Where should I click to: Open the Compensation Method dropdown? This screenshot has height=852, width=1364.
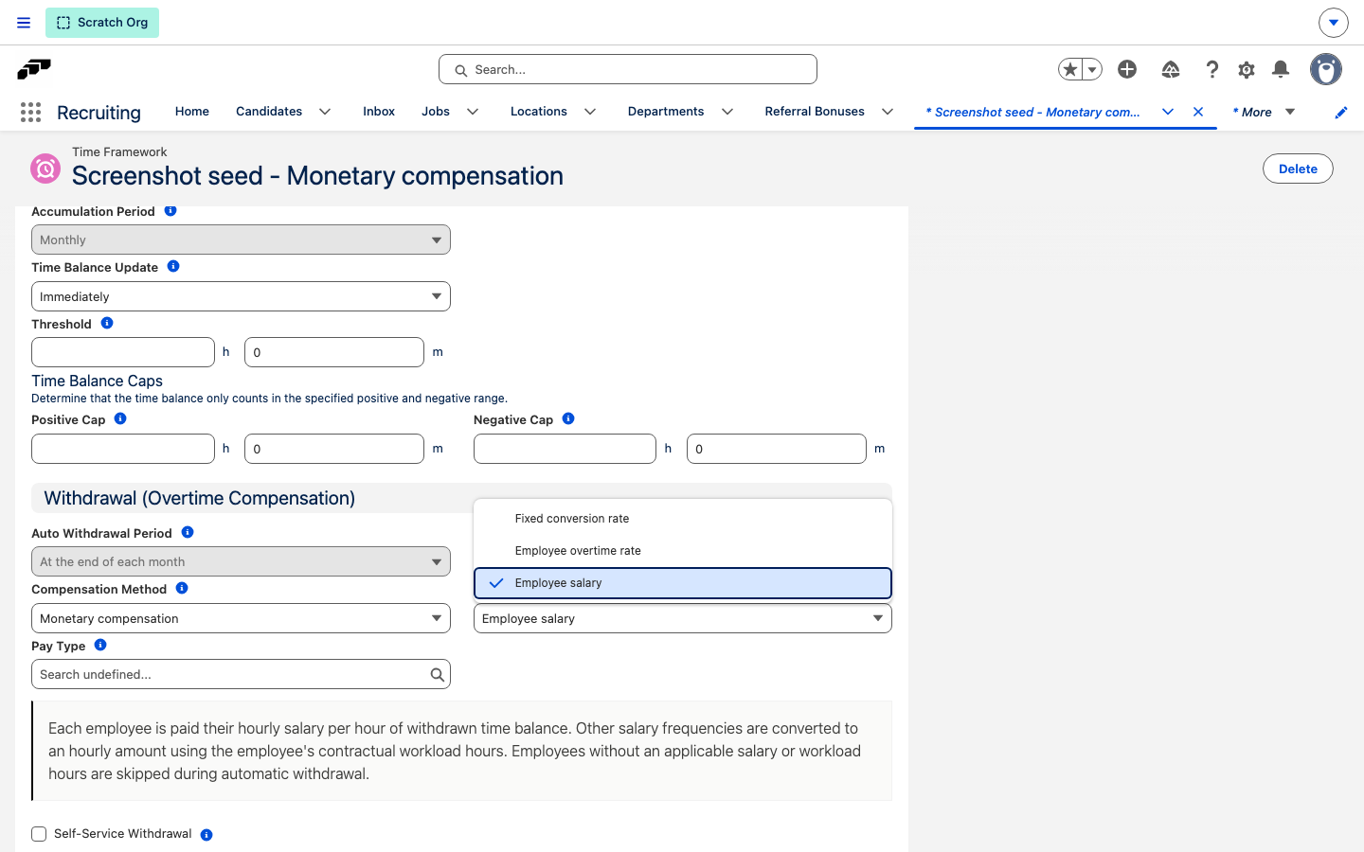click(x=241, y=618)
